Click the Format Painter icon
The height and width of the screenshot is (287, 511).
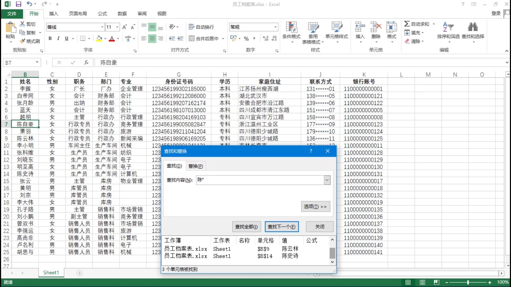tap(22, 41)
